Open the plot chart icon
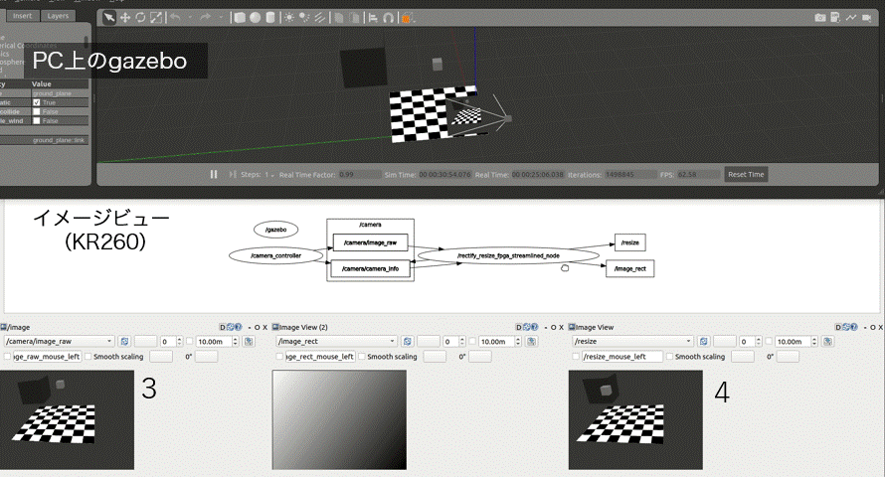This screenshot has height=477, width=885. pos(850,18)
